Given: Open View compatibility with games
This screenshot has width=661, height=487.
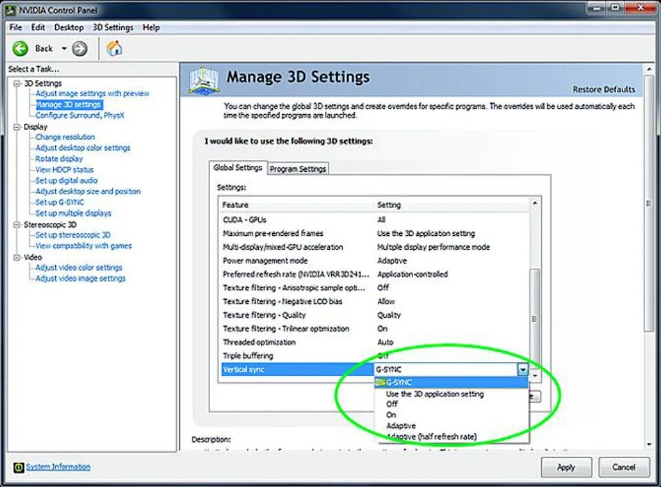Looking at the screenshot, I should click(x=83, y=246).
